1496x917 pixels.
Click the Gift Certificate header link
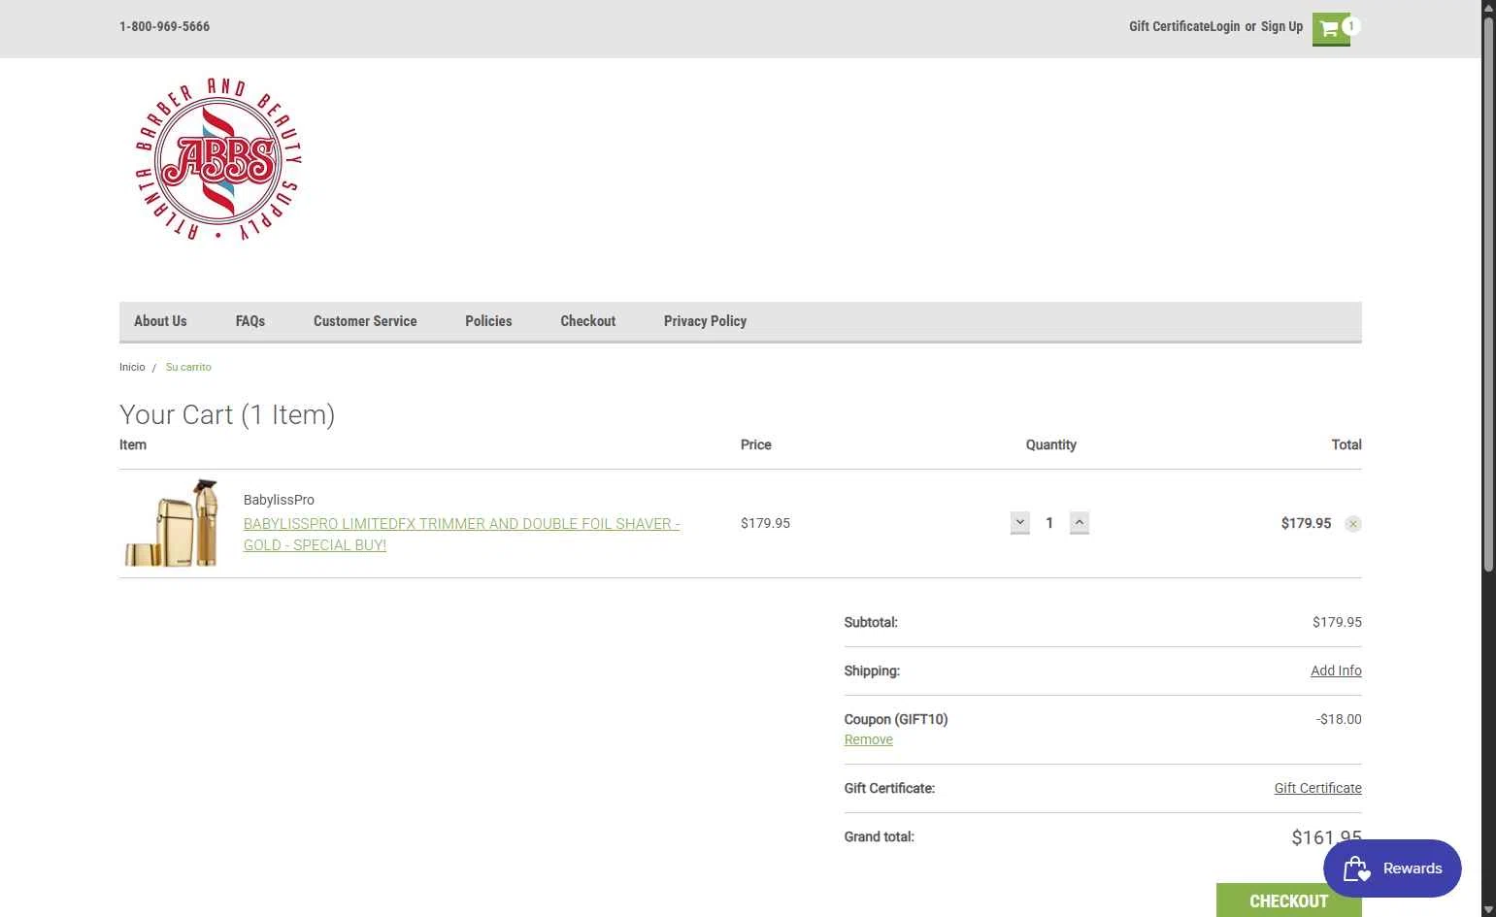(x=1169, y=26)
